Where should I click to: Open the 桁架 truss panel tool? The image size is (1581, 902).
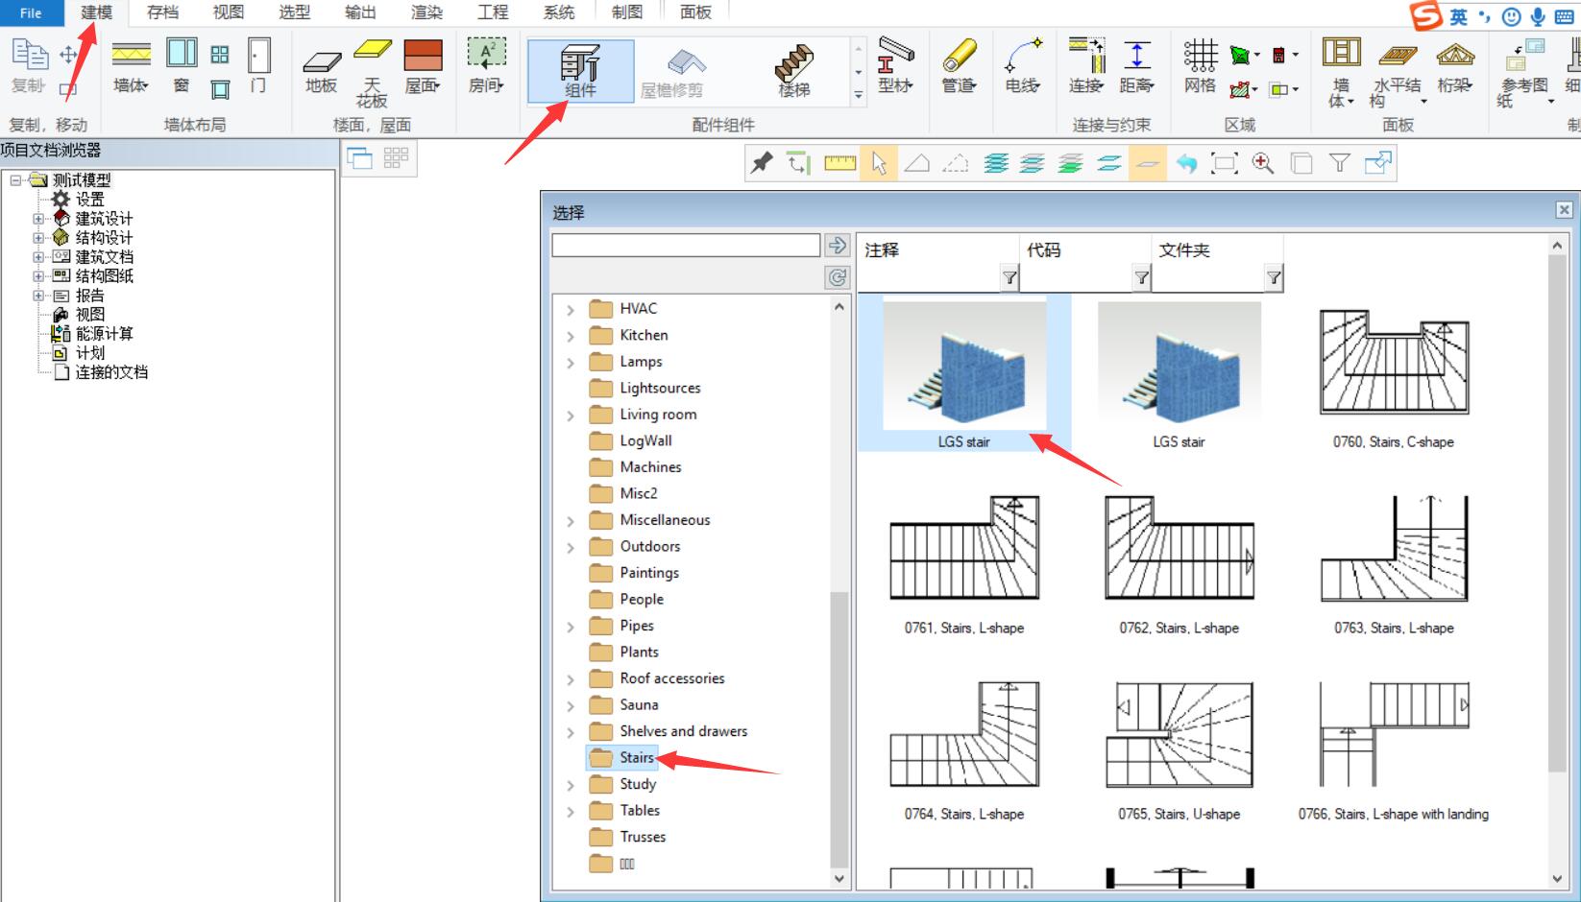1455,66
